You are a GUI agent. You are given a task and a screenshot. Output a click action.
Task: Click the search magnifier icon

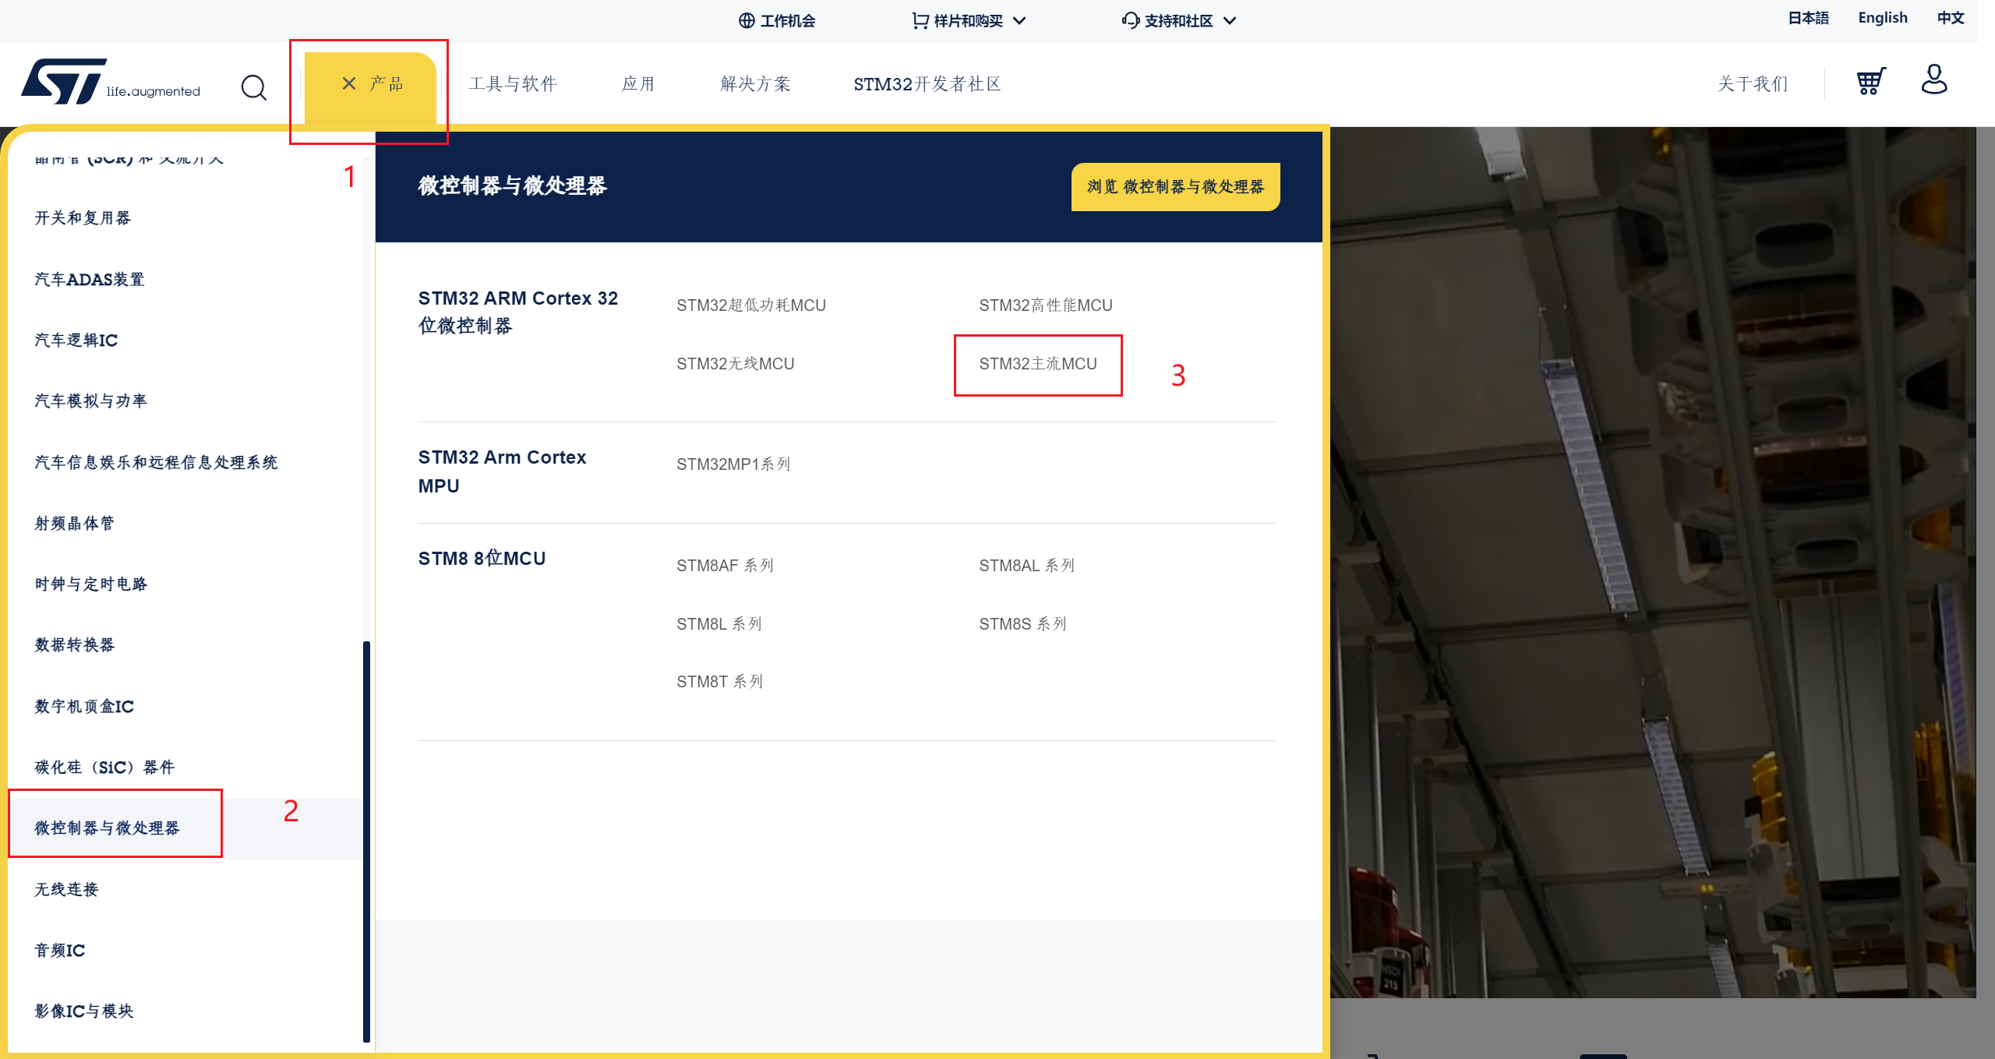[x=253, y=87]
